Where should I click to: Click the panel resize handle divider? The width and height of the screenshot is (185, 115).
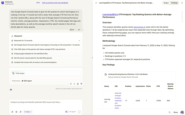pos(92,58)
